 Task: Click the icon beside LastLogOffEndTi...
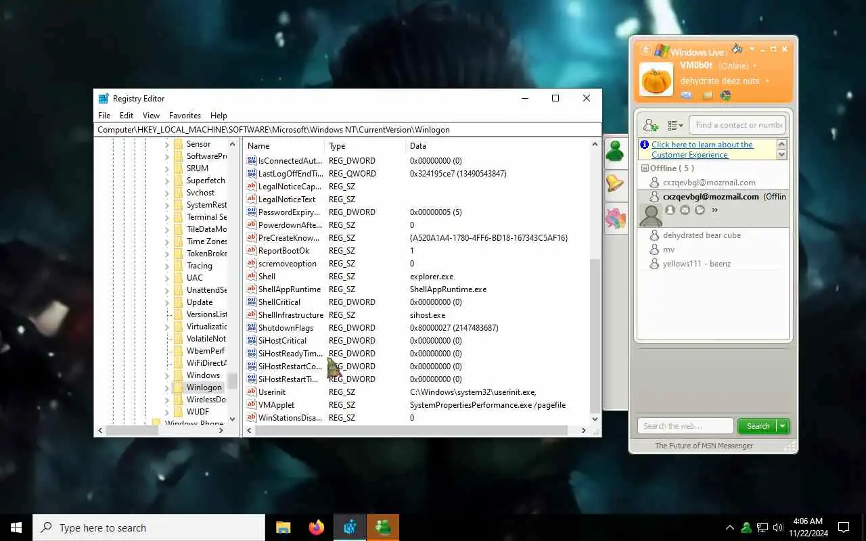tap(252, 174)
